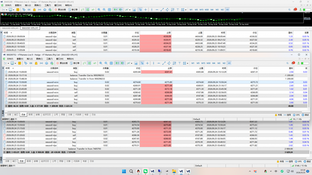Open 帮助(H) menu in front window
This screenshot has width=312, height=175.
click(70, 59)
